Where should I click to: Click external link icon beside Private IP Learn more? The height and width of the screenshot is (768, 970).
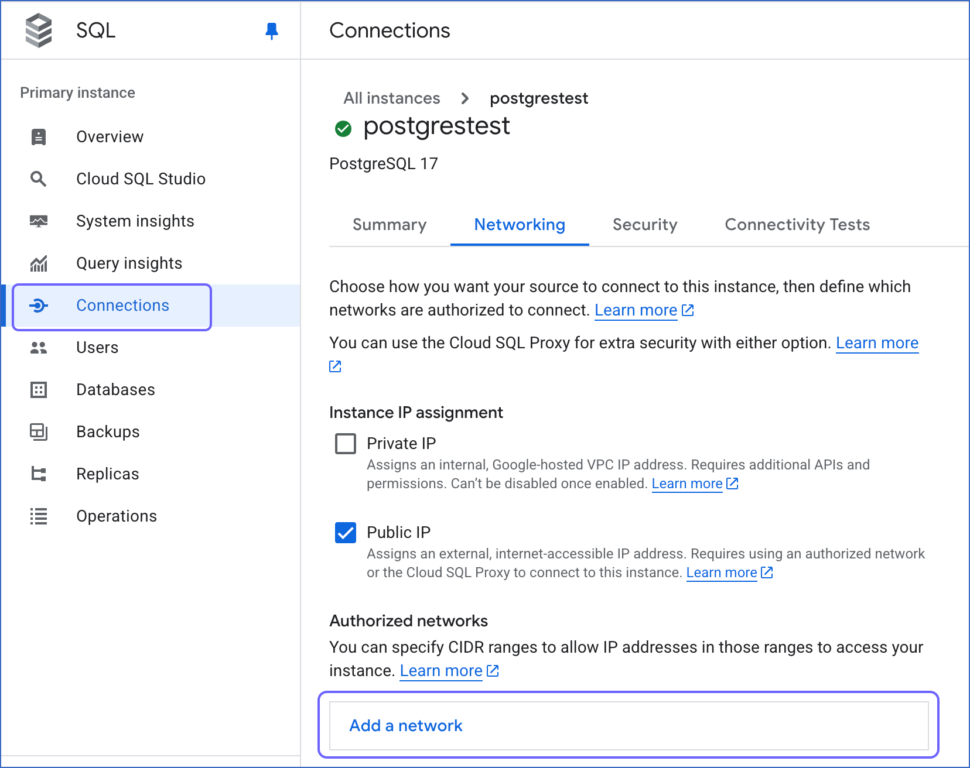(x=732, y=484)
